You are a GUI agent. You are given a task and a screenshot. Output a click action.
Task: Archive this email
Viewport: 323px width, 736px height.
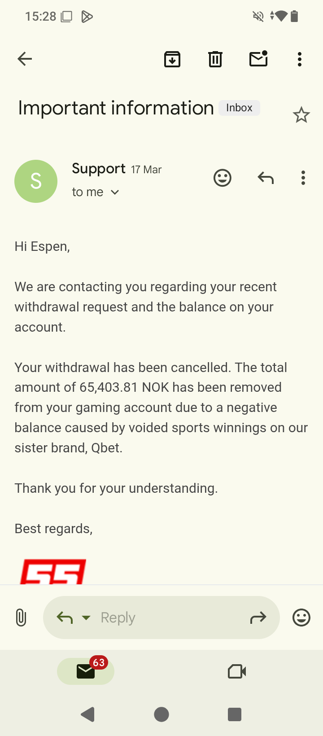point(172,59)
